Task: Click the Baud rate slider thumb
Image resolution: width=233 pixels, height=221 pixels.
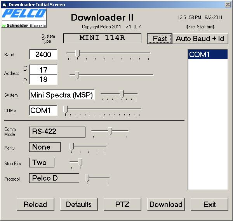Action: (x=77, y=54)
